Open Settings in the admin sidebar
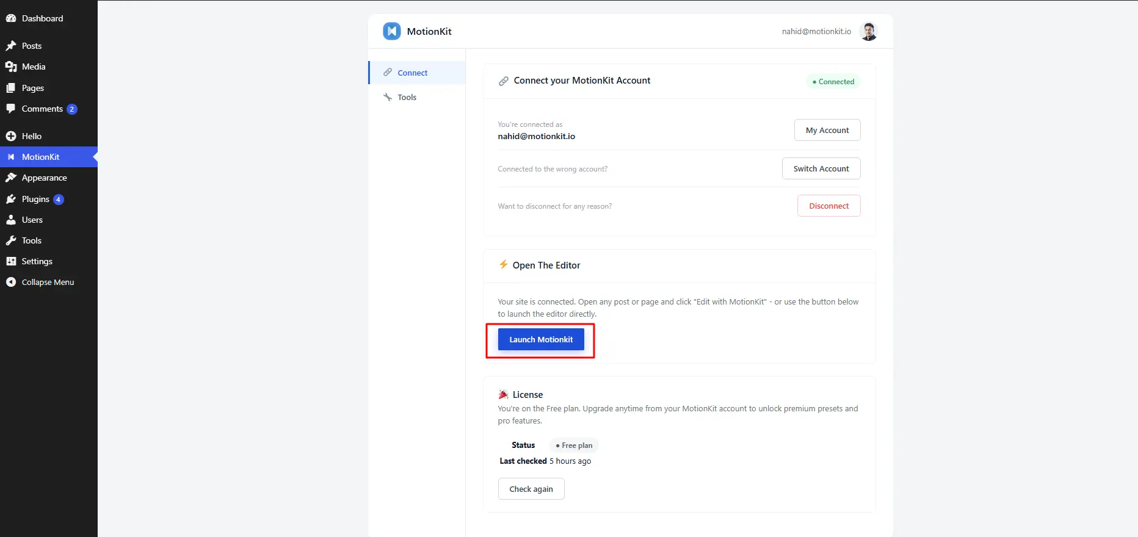 [x=49, y=261]
